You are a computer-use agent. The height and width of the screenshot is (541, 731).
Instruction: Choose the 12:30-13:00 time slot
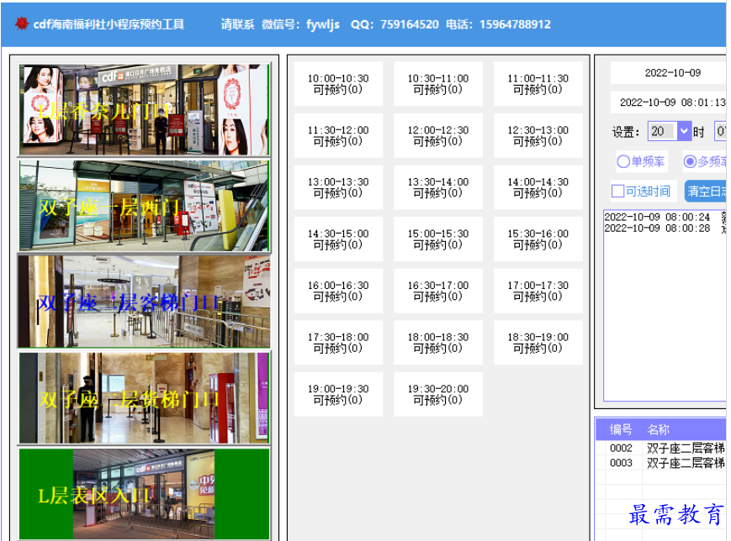[x=538, y=135]
